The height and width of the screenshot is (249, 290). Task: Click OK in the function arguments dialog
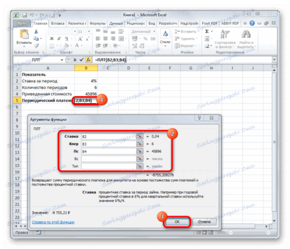[x=177, y=222]
